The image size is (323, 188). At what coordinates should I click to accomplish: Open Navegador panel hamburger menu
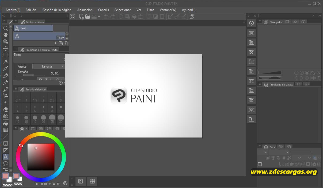(259, 22)
